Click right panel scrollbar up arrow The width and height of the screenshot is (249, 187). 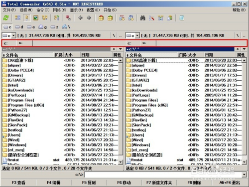coord(244,60)
